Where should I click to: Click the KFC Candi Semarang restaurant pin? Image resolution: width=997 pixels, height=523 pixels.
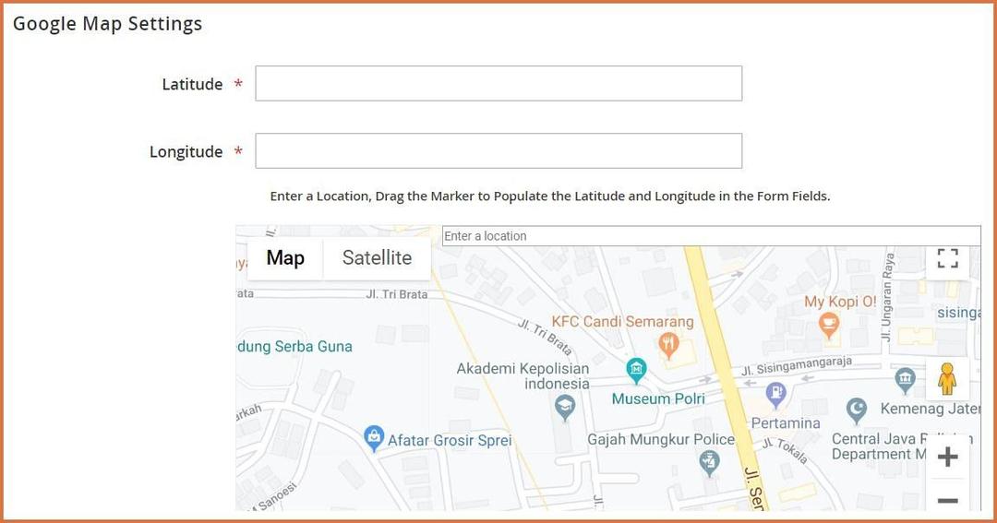coord(668,346)
